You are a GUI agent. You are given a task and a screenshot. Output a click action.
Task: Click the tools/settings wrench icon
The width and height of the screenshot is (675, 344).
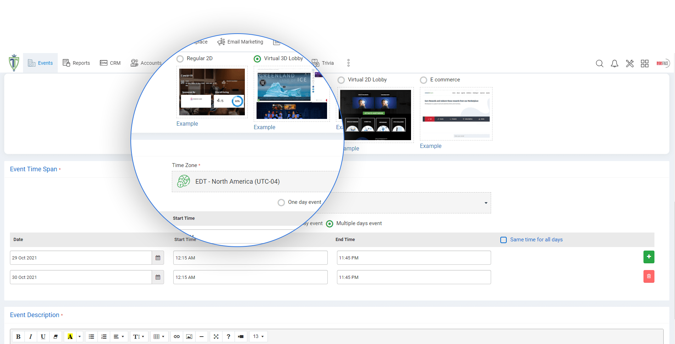click(630, 63)
